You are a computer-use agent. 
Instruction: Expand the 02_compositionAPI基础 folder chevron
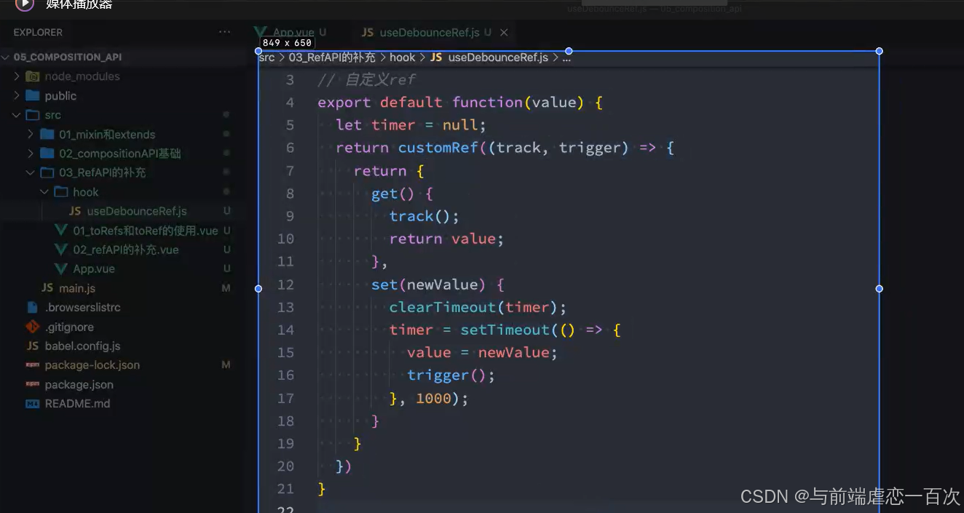(31, 154)
